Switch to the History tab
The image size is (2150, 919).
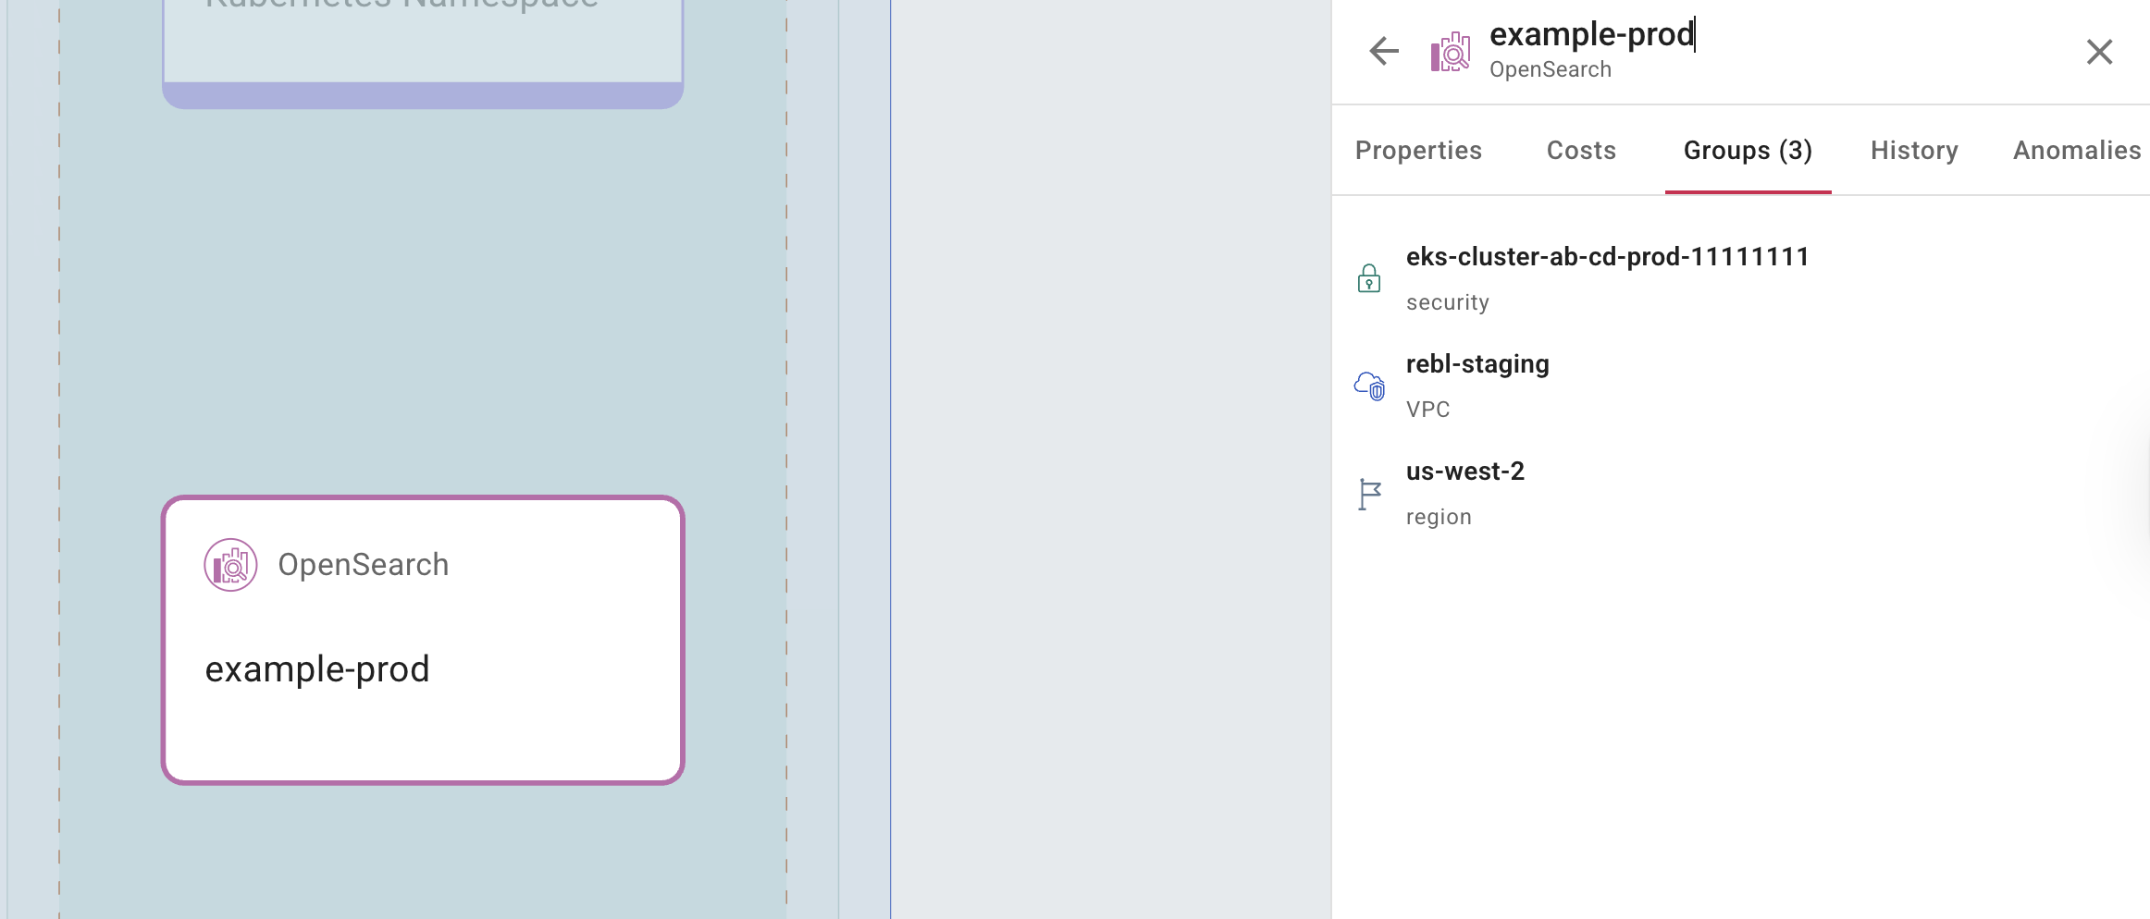pyautogui.click(x=1913, y=150)
